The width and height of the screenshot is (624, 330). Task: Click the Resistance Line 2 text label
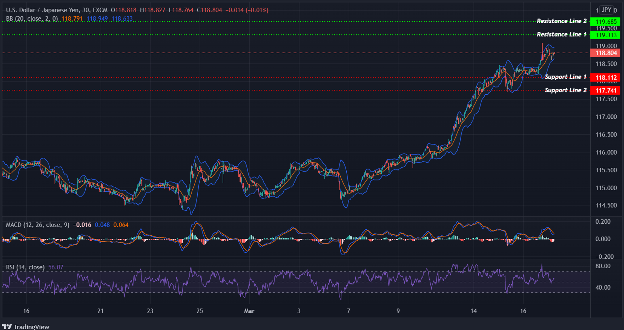tap(561, 21)
